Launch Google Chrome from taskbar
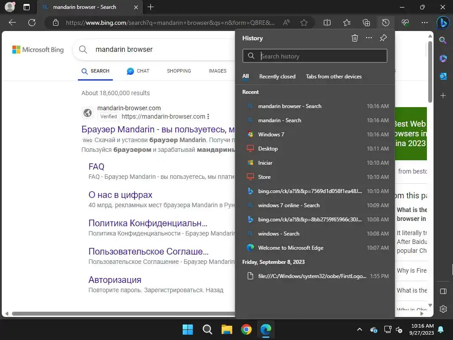Viewport: 453px width, 340px height. click(x=246, y=329)
